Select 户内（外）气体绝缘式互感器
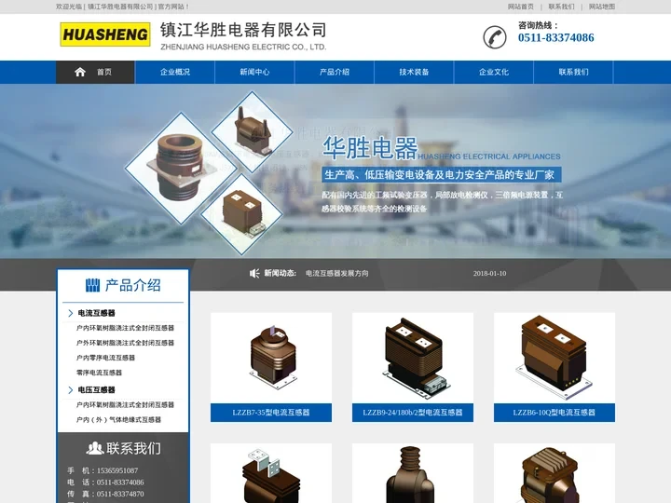This screenshot has height=503, width=671. click(x=118, y=419)
